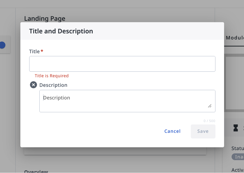This screenshot has height=173, width=244.
Task: Click the Cancel link in dialog
Action: click(x=172, y=131)
